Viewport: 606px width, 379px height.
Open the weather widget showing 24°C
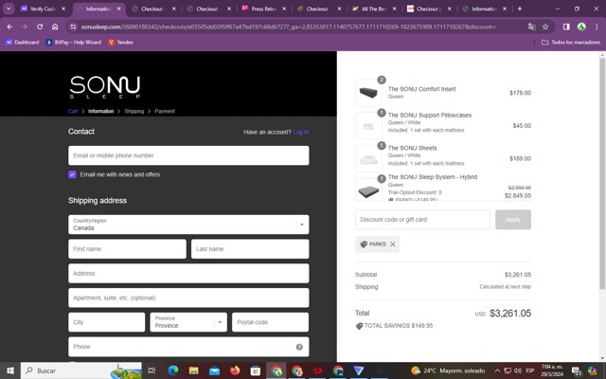pos(448,370)
